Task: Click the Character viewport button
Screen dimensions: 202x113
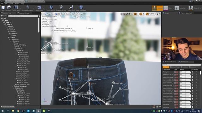Action: 68,14
